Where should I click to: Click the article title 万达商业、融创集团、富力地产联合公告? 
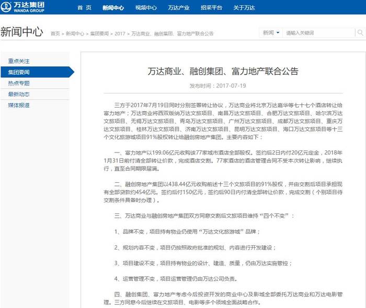pos(223,72)
